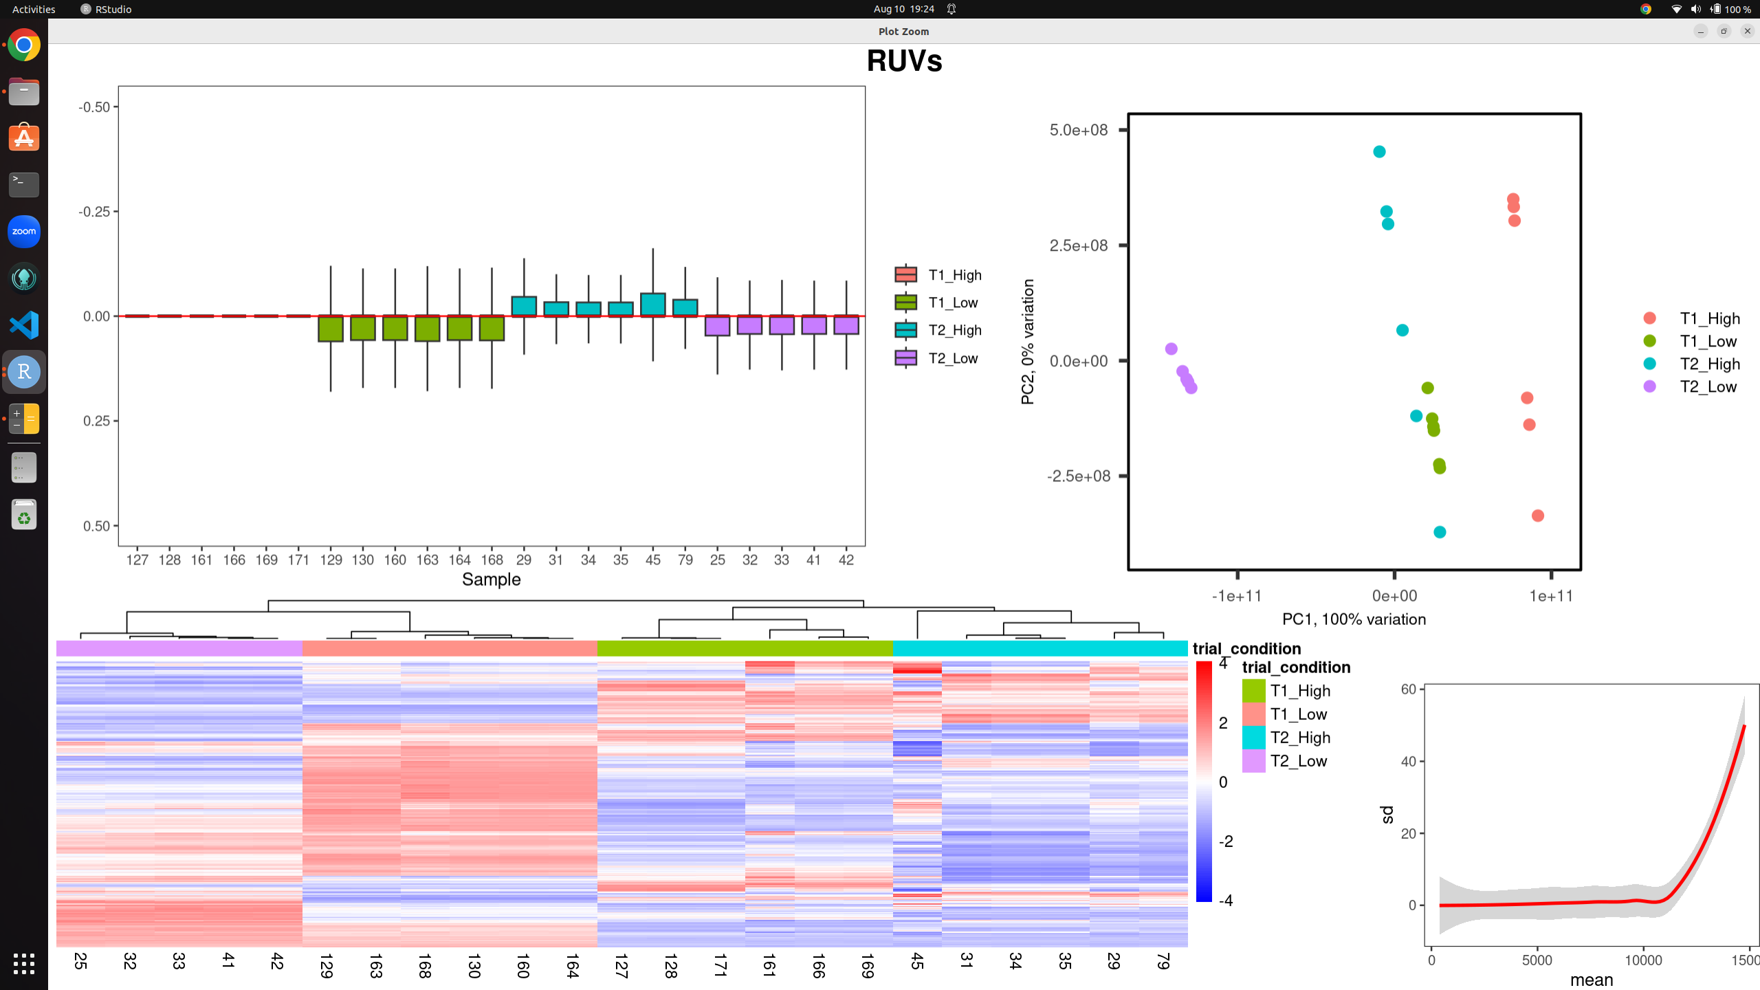Open the Activities overview
1760x990 pixels.
pyautogui.click(x=34, y=9)
